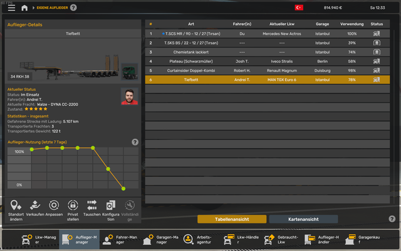Click Eigene Auflieger breadcrumb
Image resolution: width=401 pixels, height=251 pixels.
pos(52,8)
